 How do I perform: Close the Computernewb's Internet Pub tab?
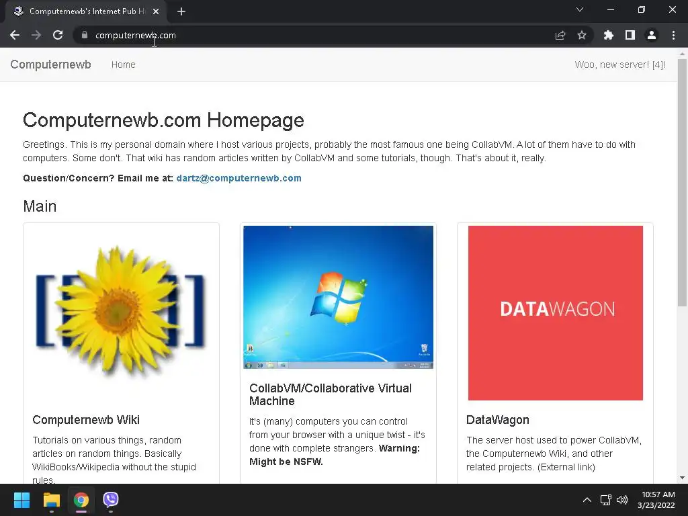pos(156,11)
